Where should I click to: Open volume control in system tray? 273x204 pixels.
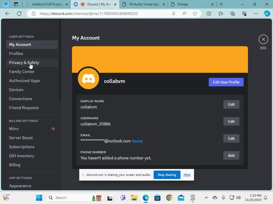point(238,198)
